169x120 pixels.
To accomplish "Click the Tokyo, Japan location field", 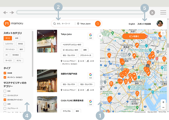I will 86,24.
